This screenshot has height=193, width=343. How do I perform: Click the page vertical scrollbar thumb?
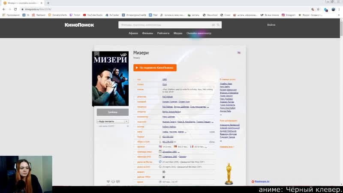pyautogui.click(x=341, y=29)
